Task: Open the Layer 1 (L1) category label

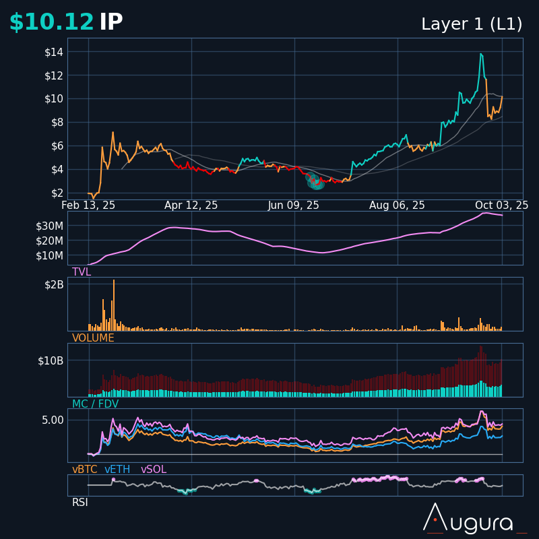Action: tap(472, 24)
